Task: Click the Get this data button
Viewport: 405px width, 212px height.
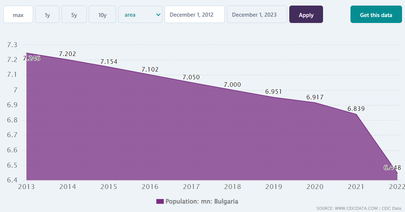Action: [x=376, y=14]
